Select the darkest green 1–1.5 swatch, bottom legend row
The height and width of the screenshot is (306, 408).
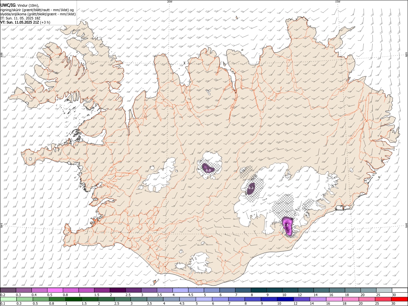(x=74, y=299)
